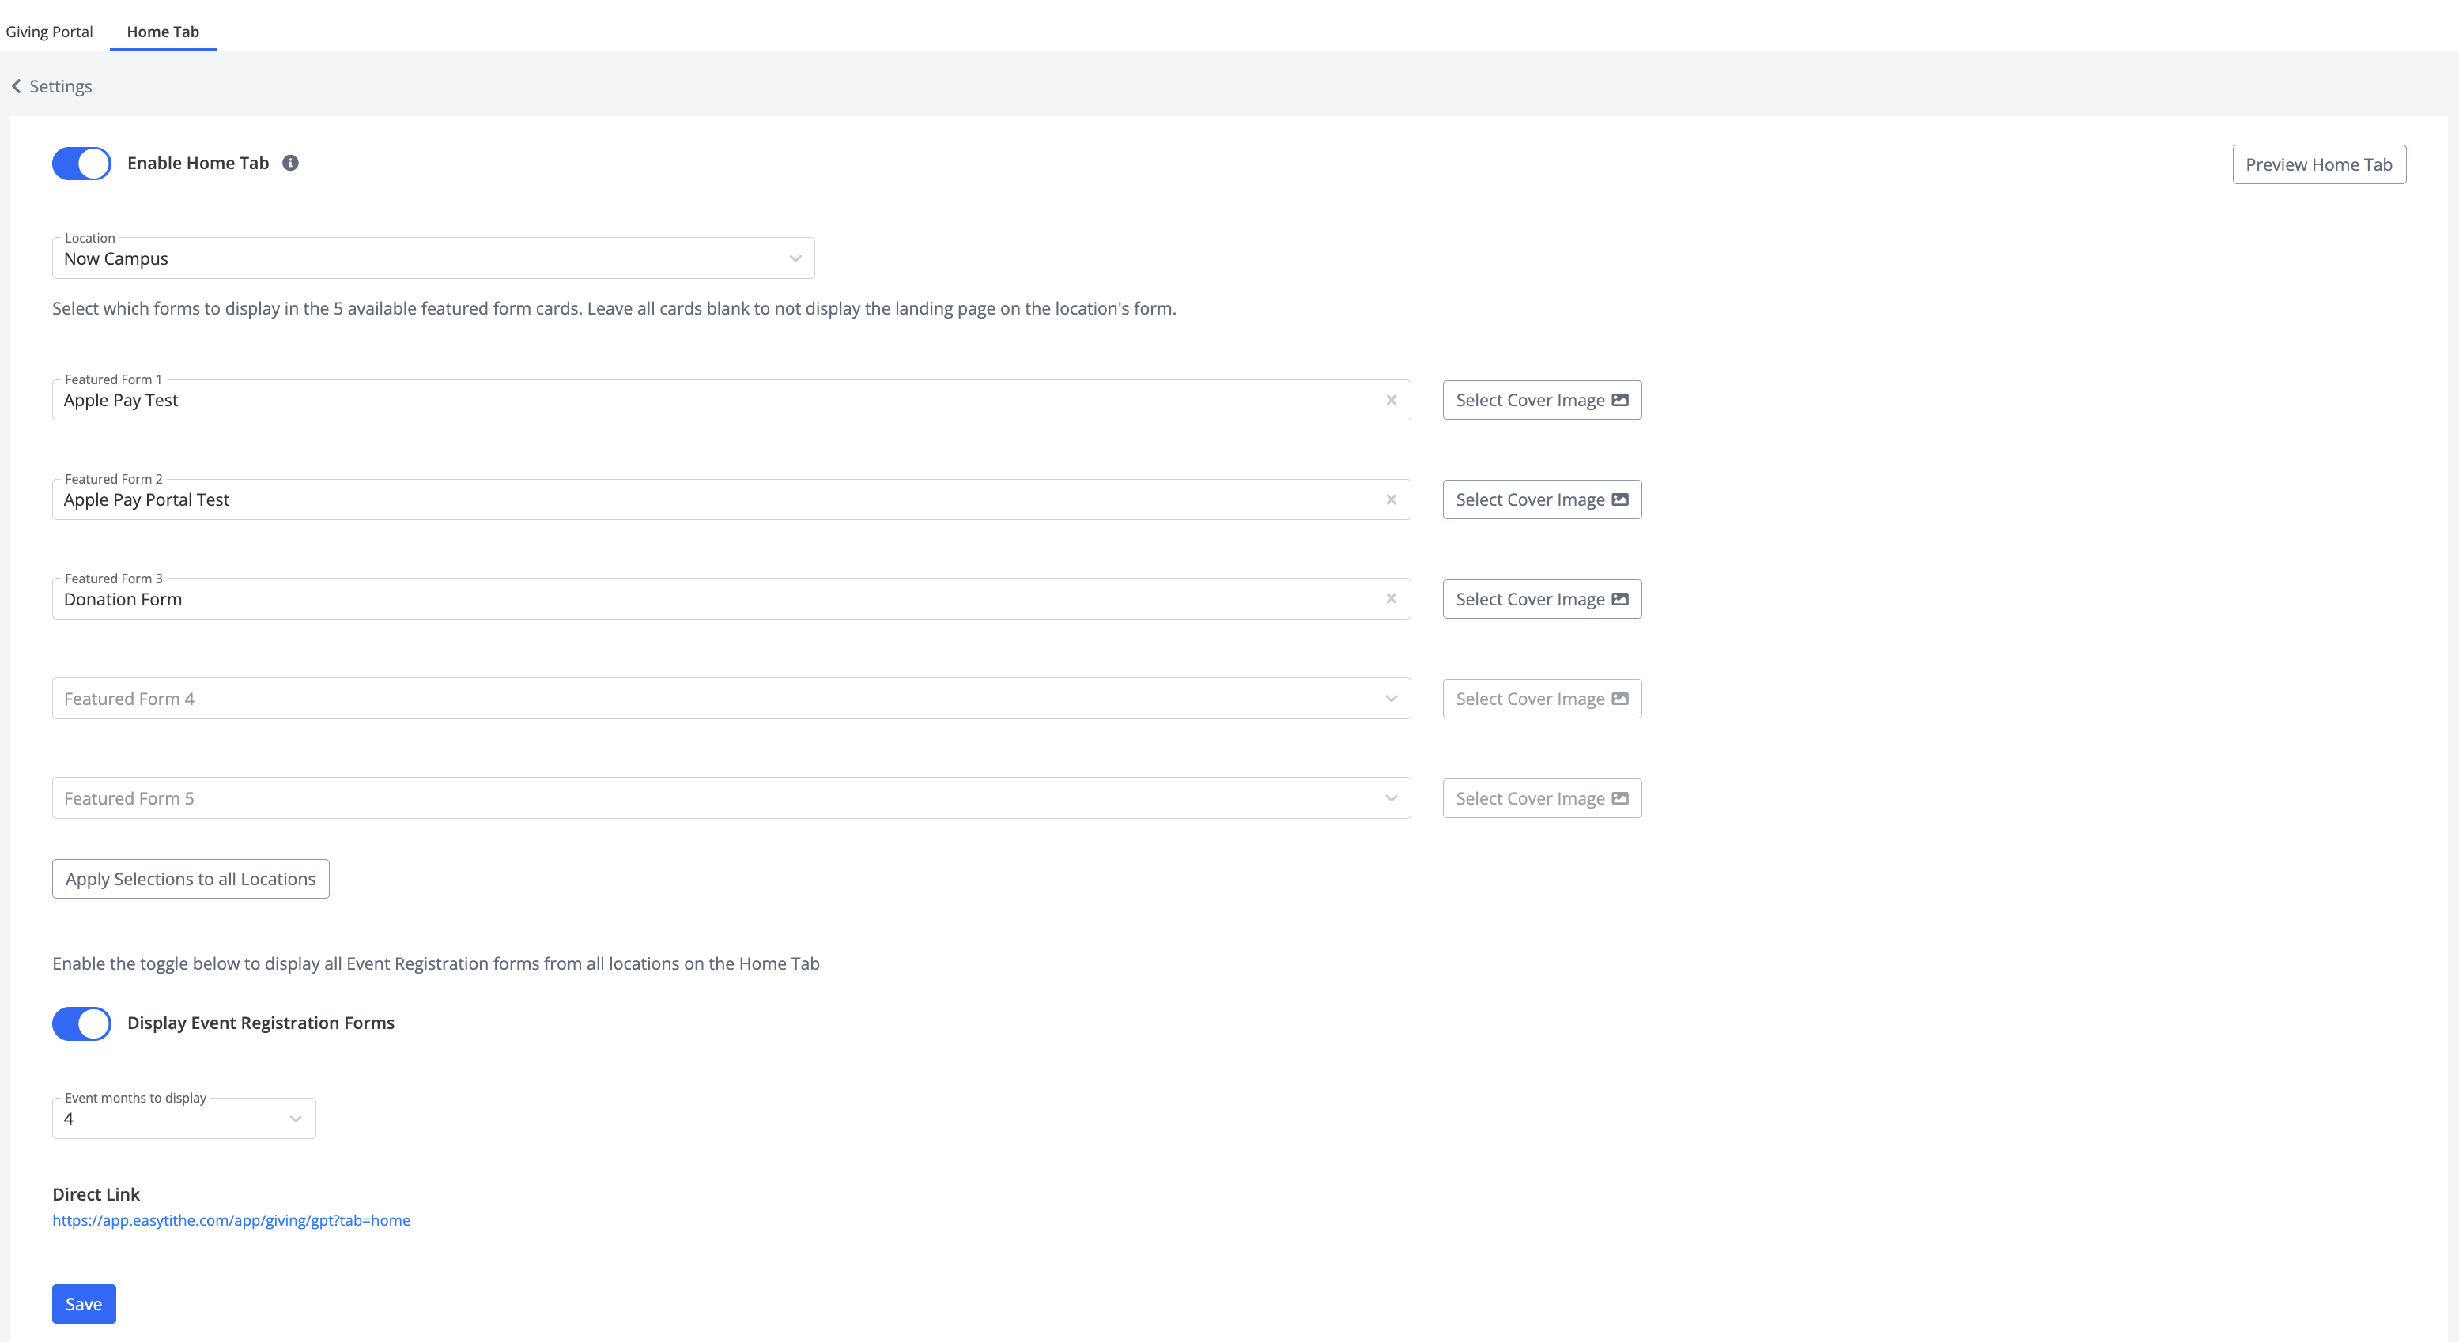Click back arrow next to Settings
Viewport: 2459px width, 1342px height.
click(x=17, y=86)
